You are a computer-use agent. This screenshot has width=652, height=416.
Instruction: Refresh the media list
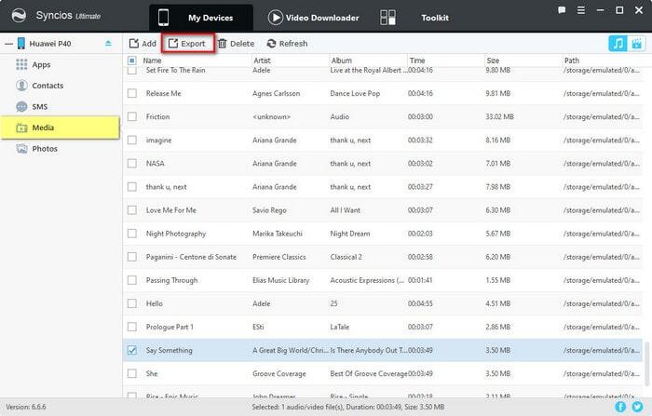286,44
